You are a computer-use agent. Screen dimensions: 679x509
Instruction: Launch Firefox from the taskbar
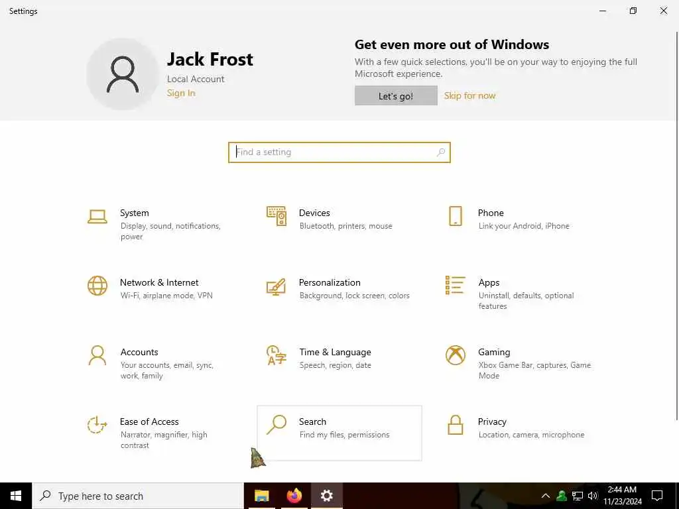(x=294, y=496)
